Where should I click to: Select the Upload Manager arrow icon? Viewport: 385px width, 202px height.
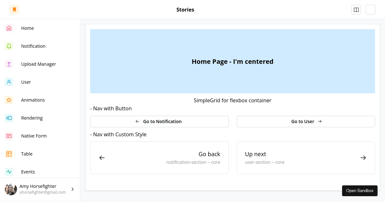(x=9, y=64)
